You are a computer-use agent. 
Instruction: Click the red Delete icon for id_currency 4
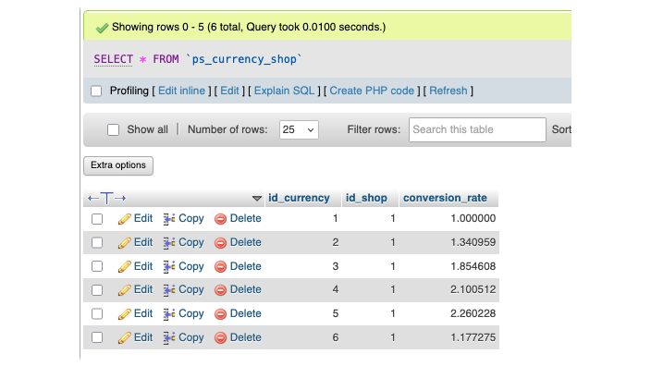click(x=220, y=290)
